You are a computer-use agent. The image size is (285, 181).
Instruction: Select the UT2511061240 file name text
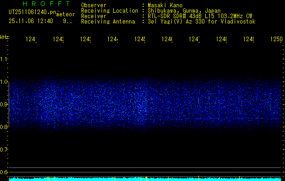click(x=33, y=12)
